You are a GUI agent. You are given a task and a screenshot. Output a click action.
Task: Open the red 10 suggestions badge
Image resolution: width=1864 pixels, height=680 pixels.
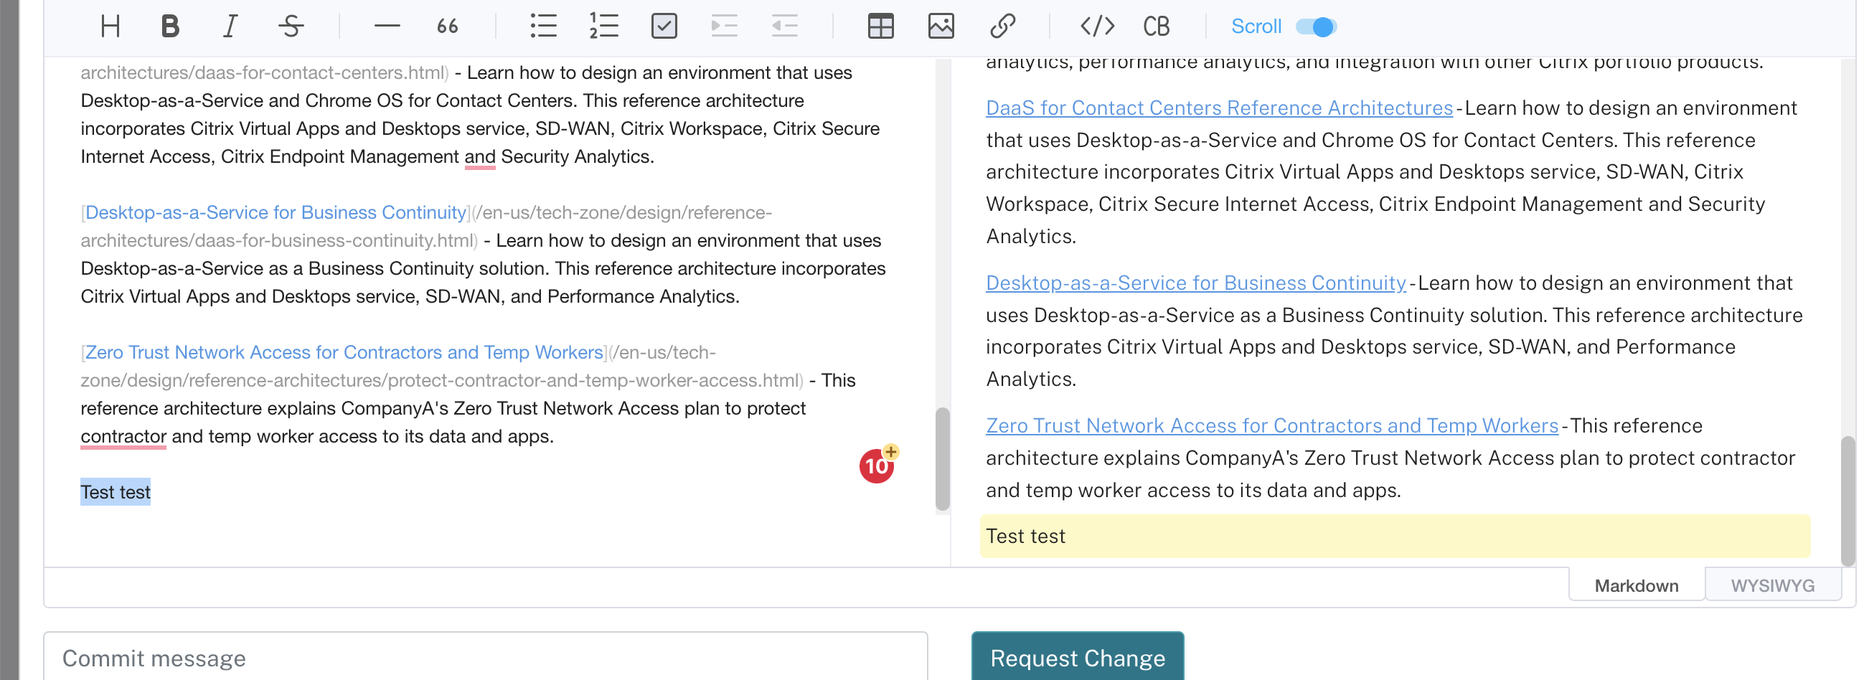[x=877, y=465]
